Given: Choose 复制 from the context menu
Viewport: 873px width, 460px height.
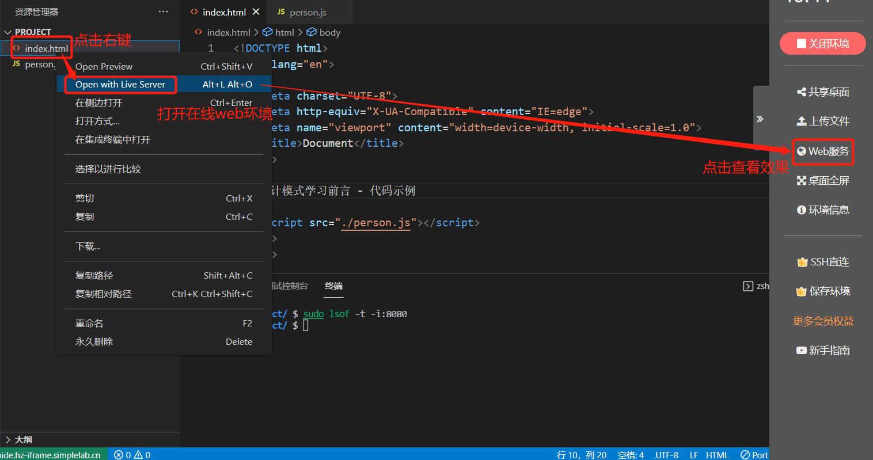Looking at the screenshot, I should [x=164, y=216].
